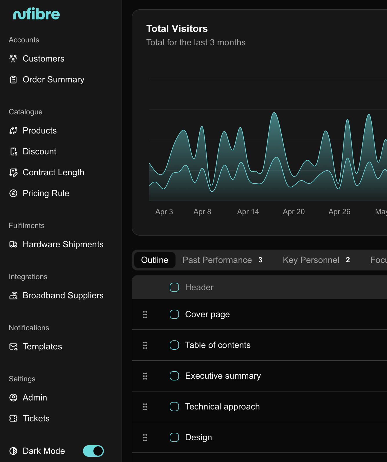Viewport: 387px width, 462px height.
Task: Click the Broadband Suppliers router icon
Action: point(13,295)
